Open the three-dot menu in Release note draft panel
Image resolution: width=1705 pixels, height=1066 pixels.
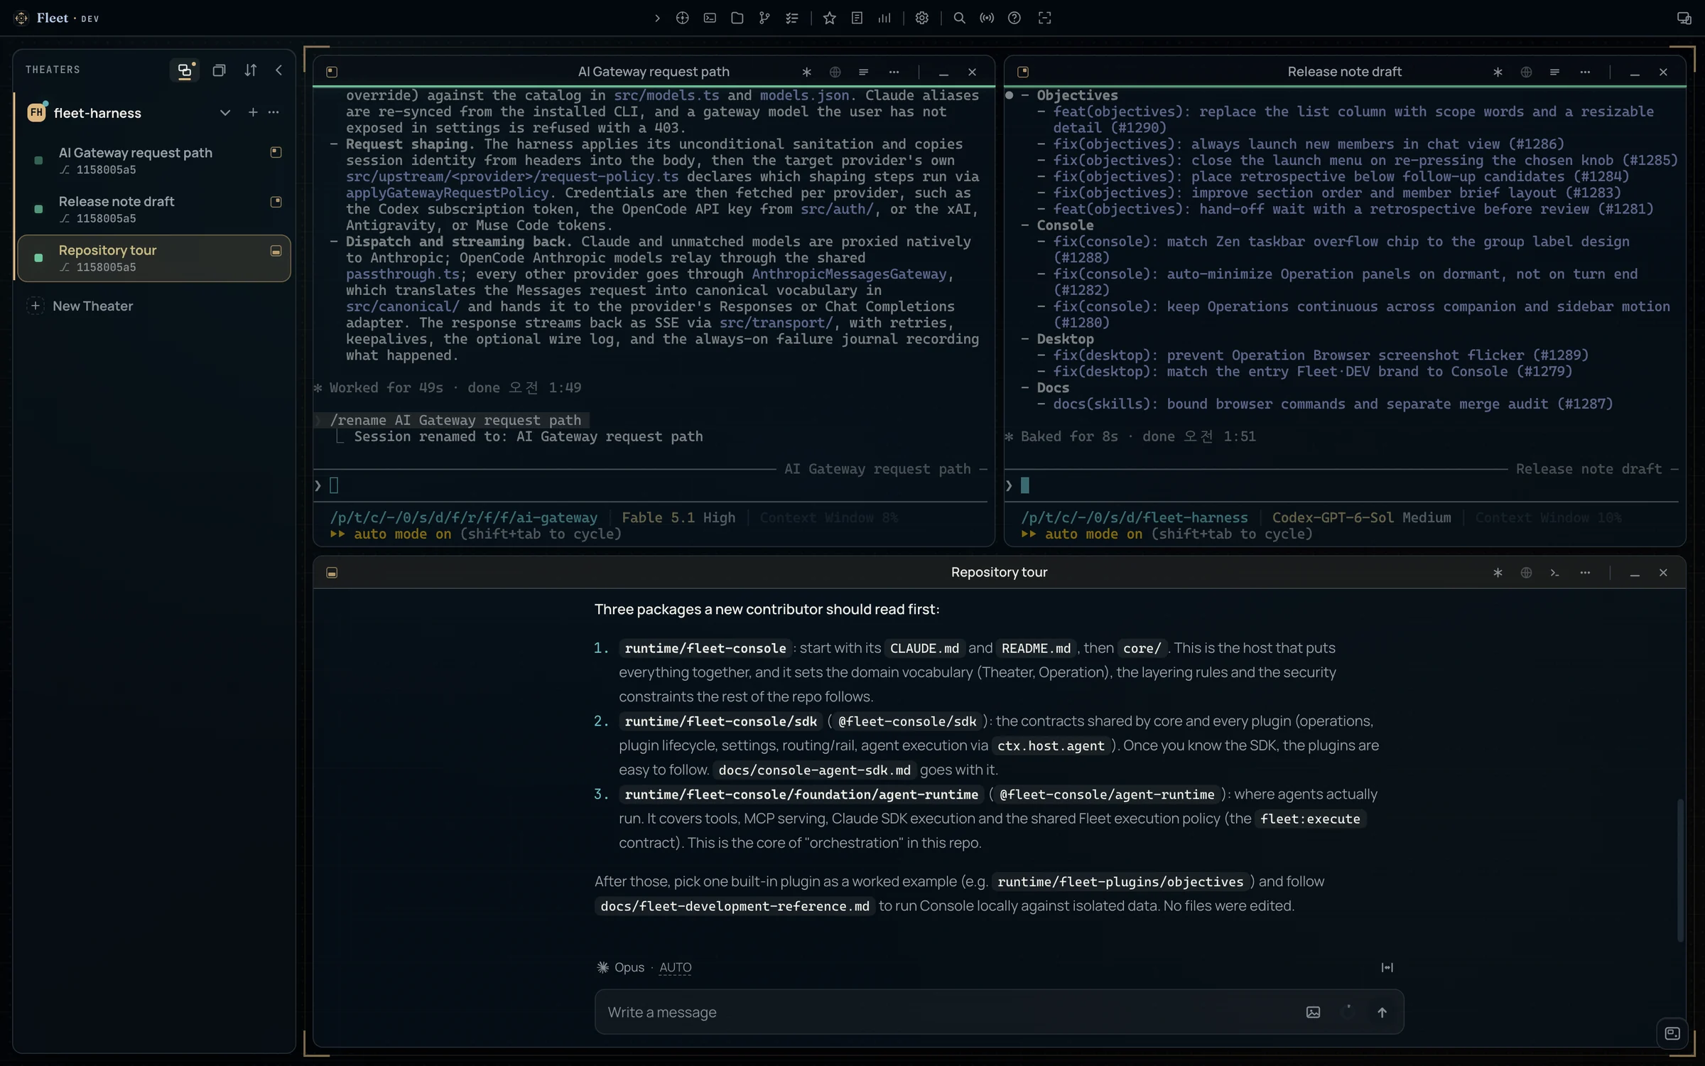click(1585, 72)
